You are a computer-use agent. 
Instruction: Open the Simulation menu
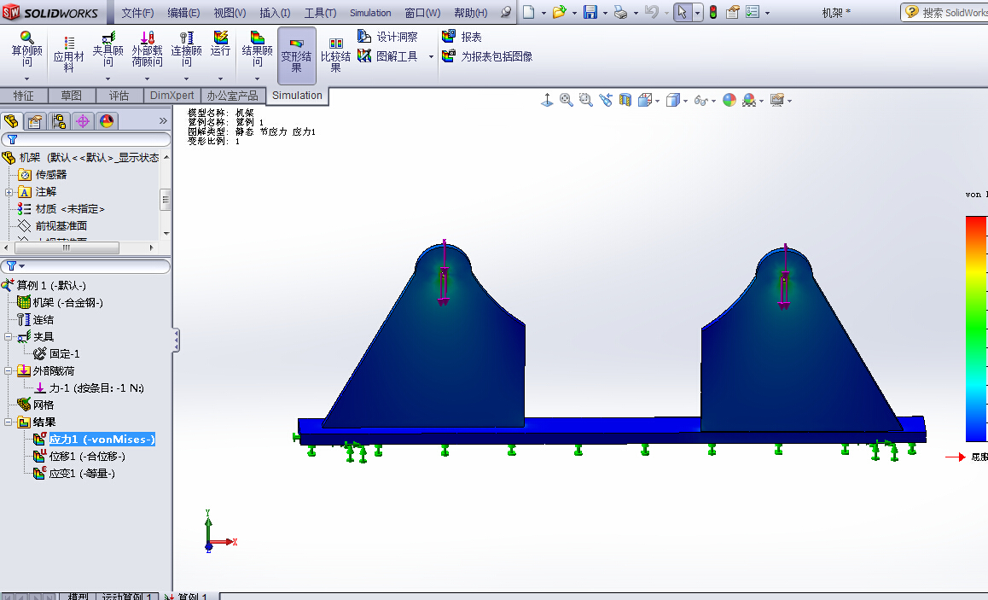coord(370,13)
